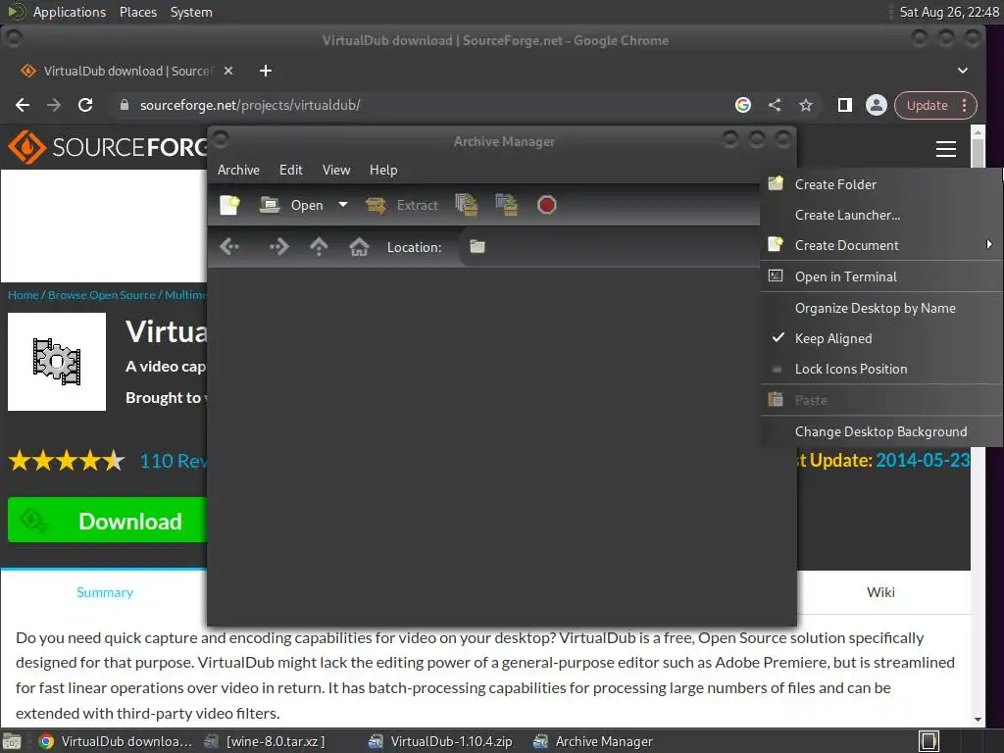Go forward in Archive Manager location bar
This screenshot has height=753, width=1004.
tap(279, 246)
